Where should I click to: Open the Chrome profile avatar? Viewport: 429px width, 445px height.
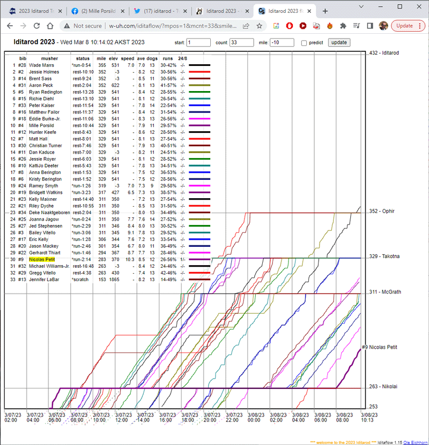(x=383, y=26)
